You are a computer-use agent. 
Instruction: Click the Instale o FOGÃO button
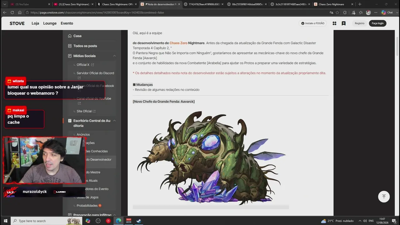tap(313, 23)
